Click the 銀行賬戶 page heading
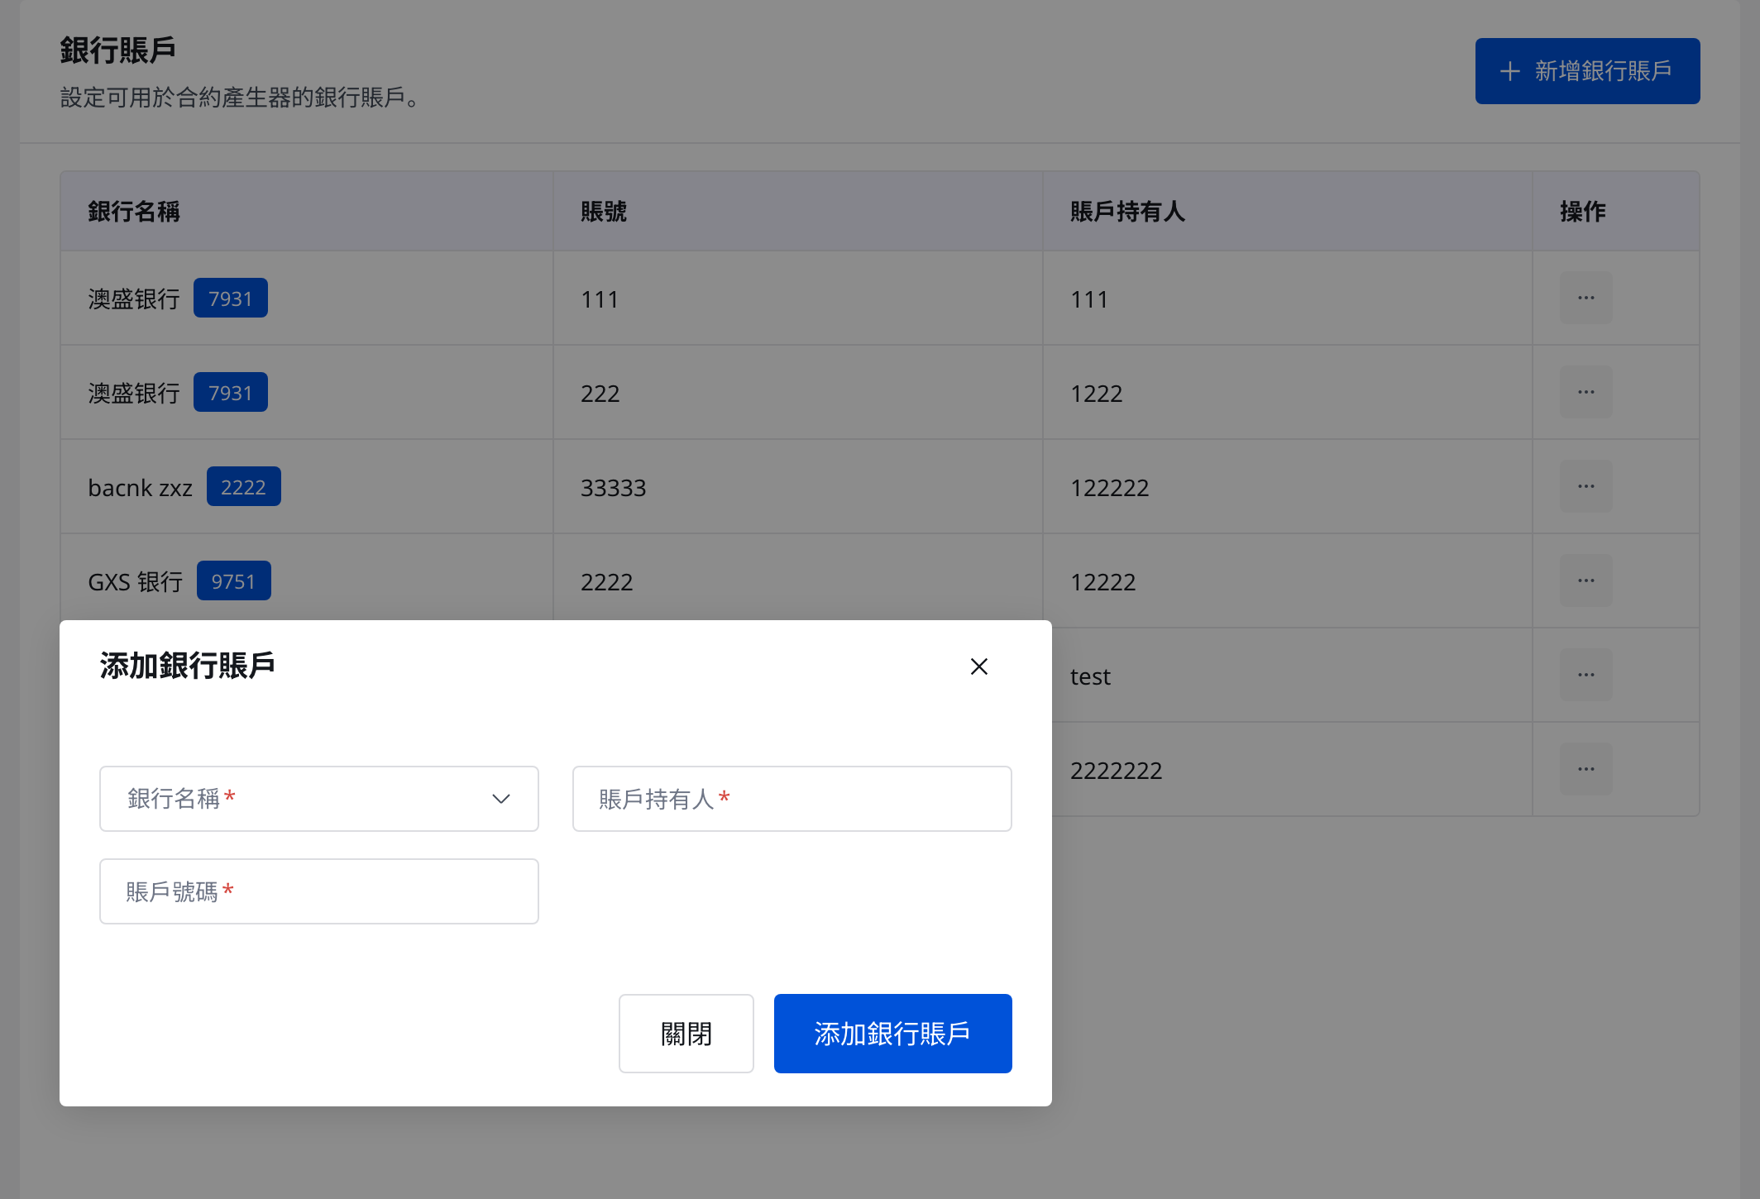Screen dimensions: 1760x1199 click(x=117, y=50)
